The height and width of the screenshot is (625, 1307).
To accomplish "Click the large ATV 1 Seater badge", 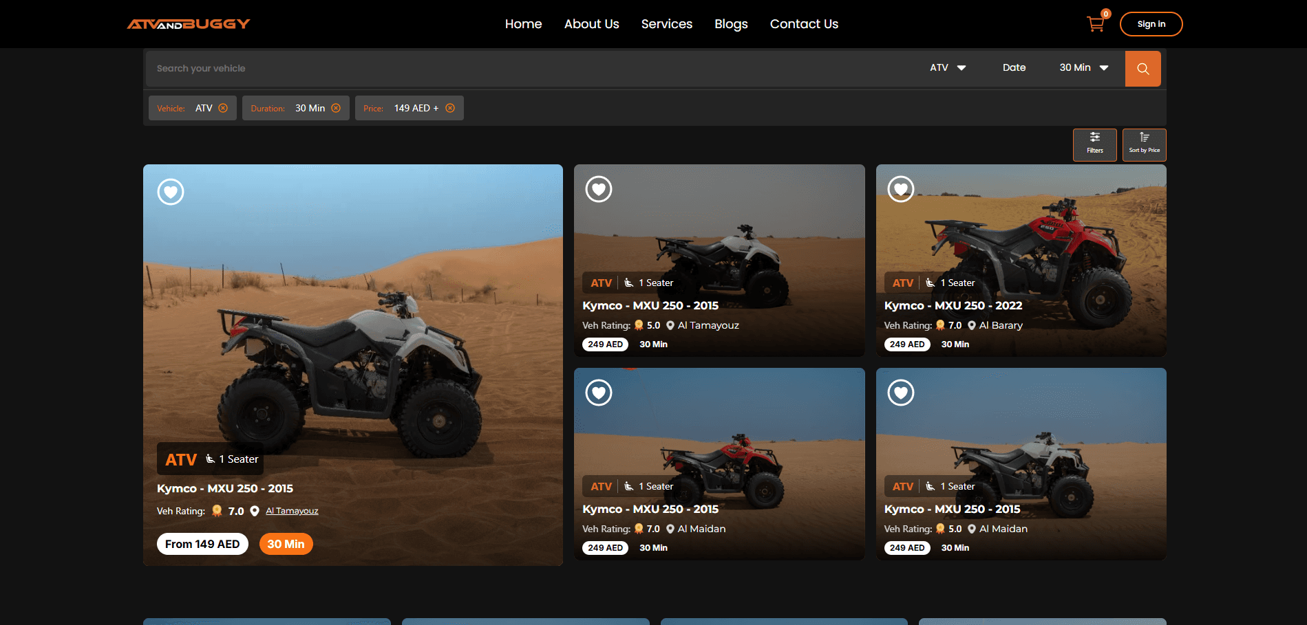I will (211, 459).
